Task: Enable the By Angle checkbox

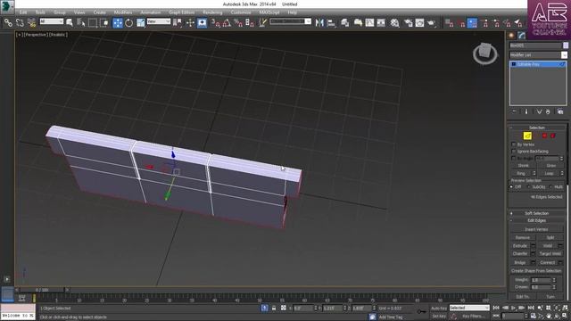Action: (x=514, y=159)
